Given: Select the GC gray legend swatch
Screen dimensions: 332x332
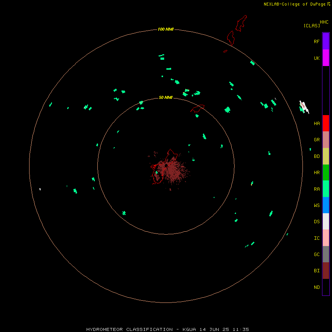Looking at the screenshot, I should pos(326,254).
